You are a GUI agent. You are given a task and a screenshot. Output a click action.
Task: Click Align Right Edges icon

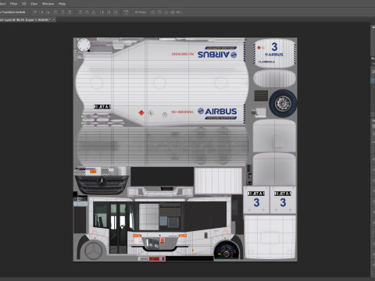[70, 12]
